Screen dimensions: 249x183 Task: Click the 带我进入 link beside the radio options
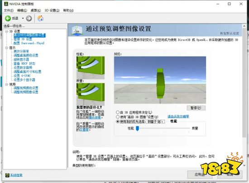[178, 117]
